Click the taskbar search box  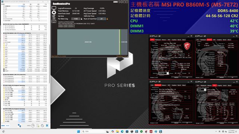[x=93, y=131]
